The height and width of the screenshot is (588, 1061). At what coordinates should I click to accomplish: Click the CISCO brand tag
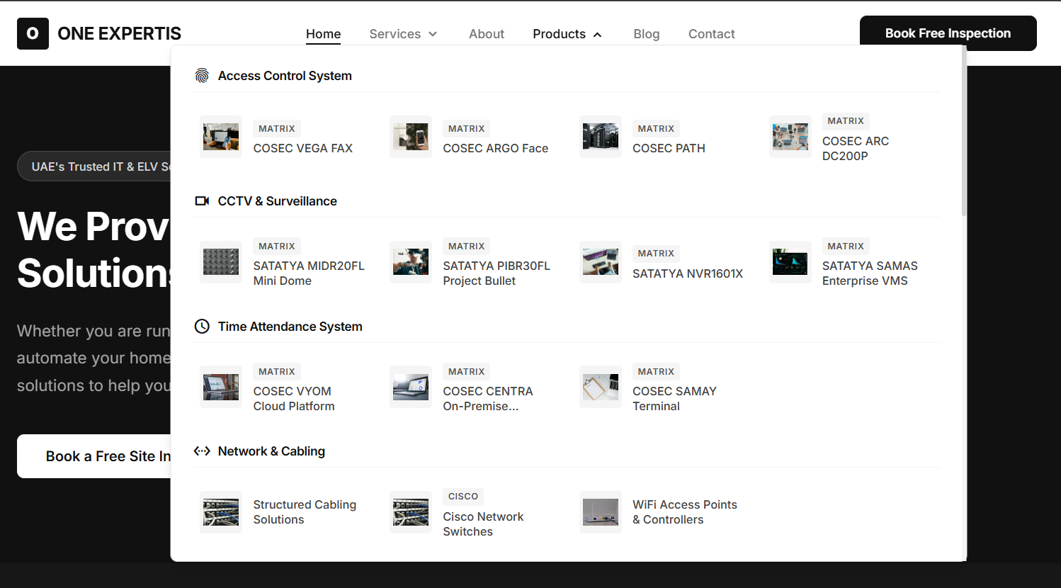[x=463, y=497]
